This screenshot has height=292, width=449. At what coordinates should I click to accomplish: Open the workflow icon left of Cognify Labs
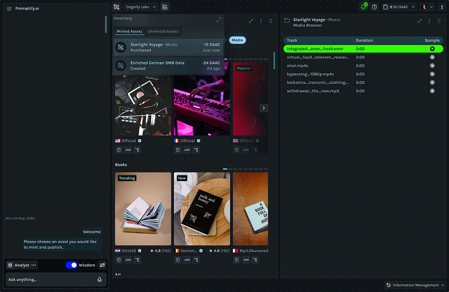point(116,7)
